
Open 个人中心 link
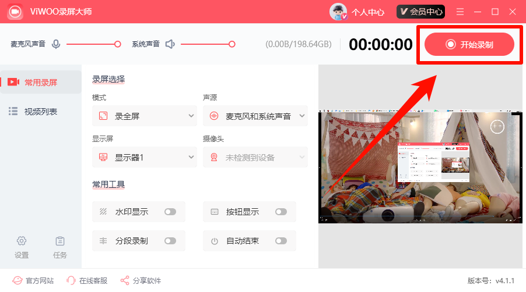tap(368, 12)
